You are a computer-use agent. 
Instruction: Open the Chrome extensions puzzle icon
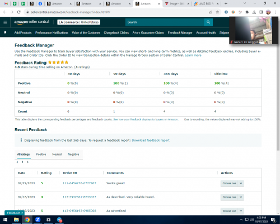click(x=247, y=12)
